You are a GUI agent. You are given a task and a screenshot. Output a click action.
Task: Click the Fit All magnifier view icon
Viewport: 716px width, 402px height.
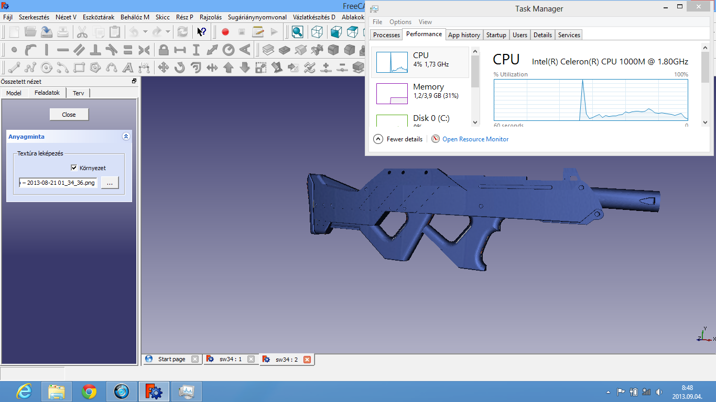click(x=297, y=32)
